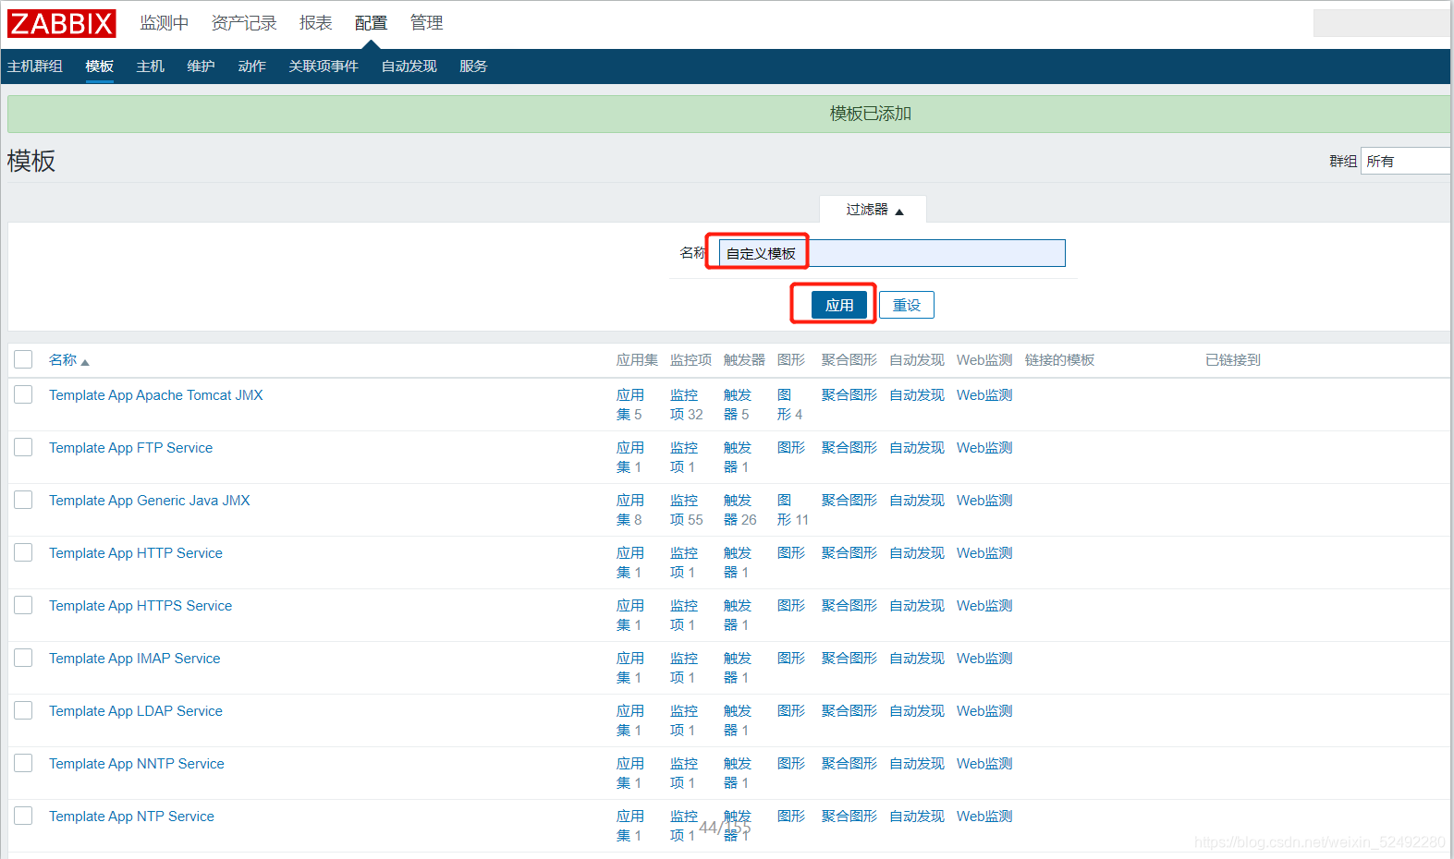Open 聚合图形 for IMAP Service row
1454x859 pixels.
[849, 659]
